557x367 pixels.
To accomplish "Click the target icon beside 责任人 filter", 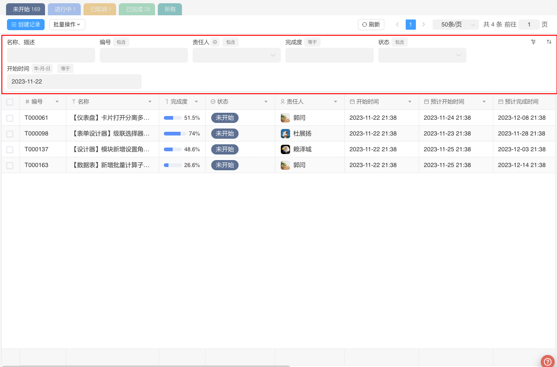I will click(x=215, y=42).
